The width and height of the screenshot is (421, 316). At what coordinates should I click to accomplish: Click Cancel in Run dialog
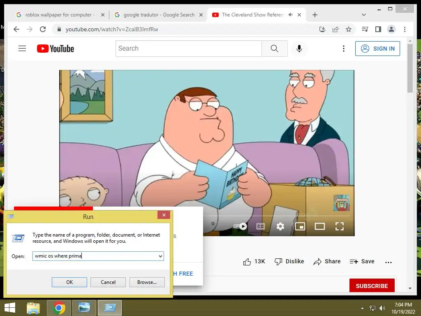tap(108, 282)
